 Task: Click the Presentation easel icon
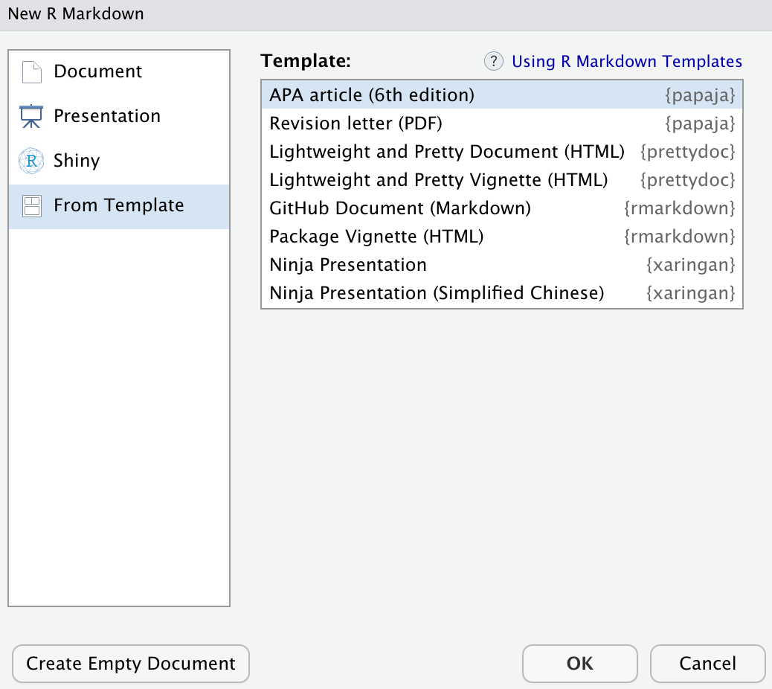point(31,116)
